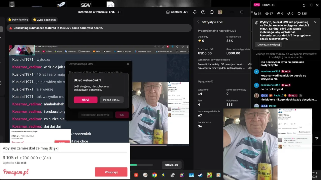Screen dimensions: 321x180
Task: Click the Dorka username in chat
Action: point(273,106)
